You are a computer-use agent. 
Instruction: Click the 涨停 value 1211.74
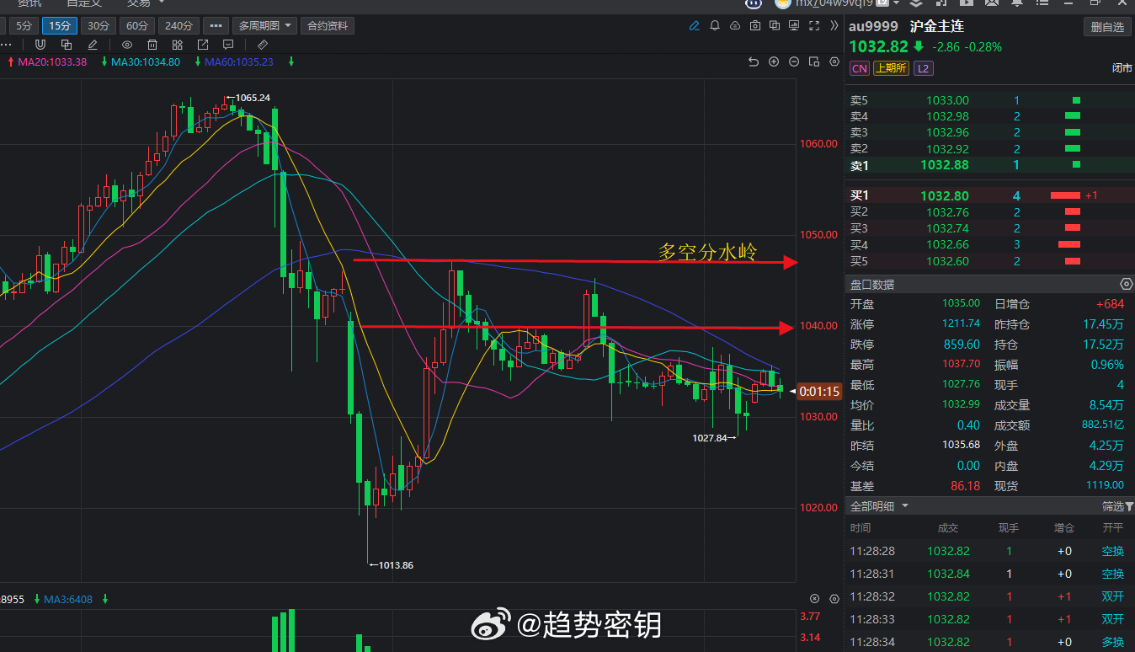[x=961, y=323]
